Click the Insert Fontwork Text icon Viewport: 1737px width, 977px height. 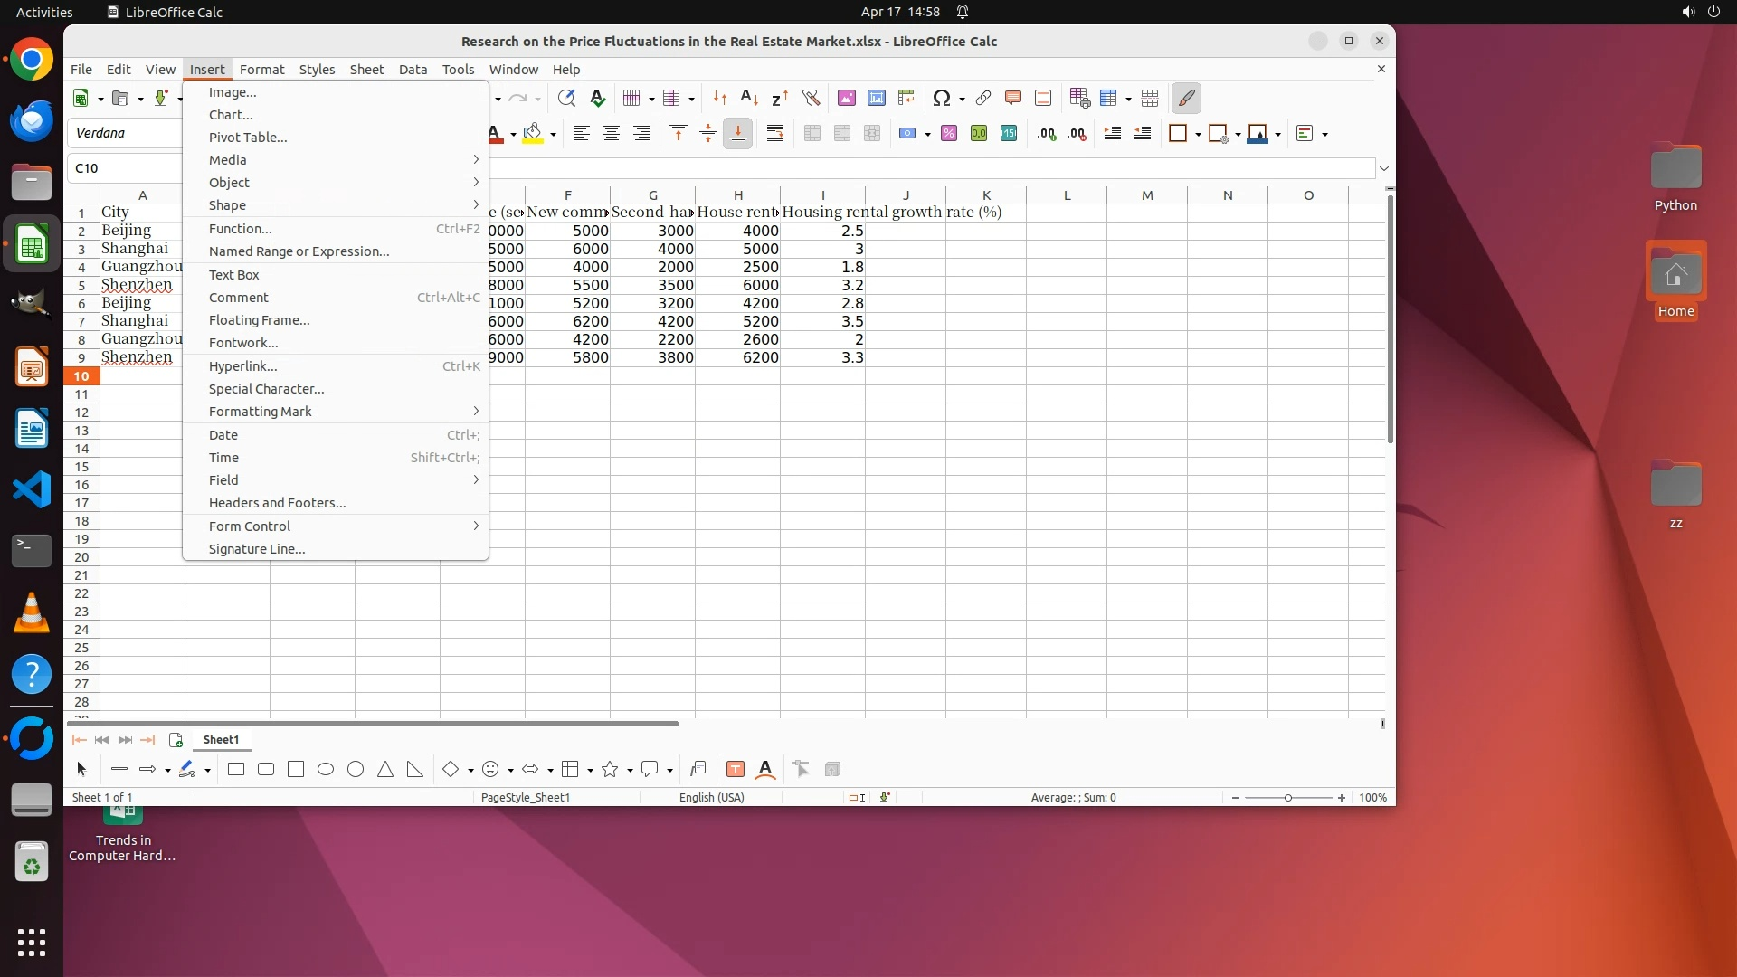pos(765,770)
